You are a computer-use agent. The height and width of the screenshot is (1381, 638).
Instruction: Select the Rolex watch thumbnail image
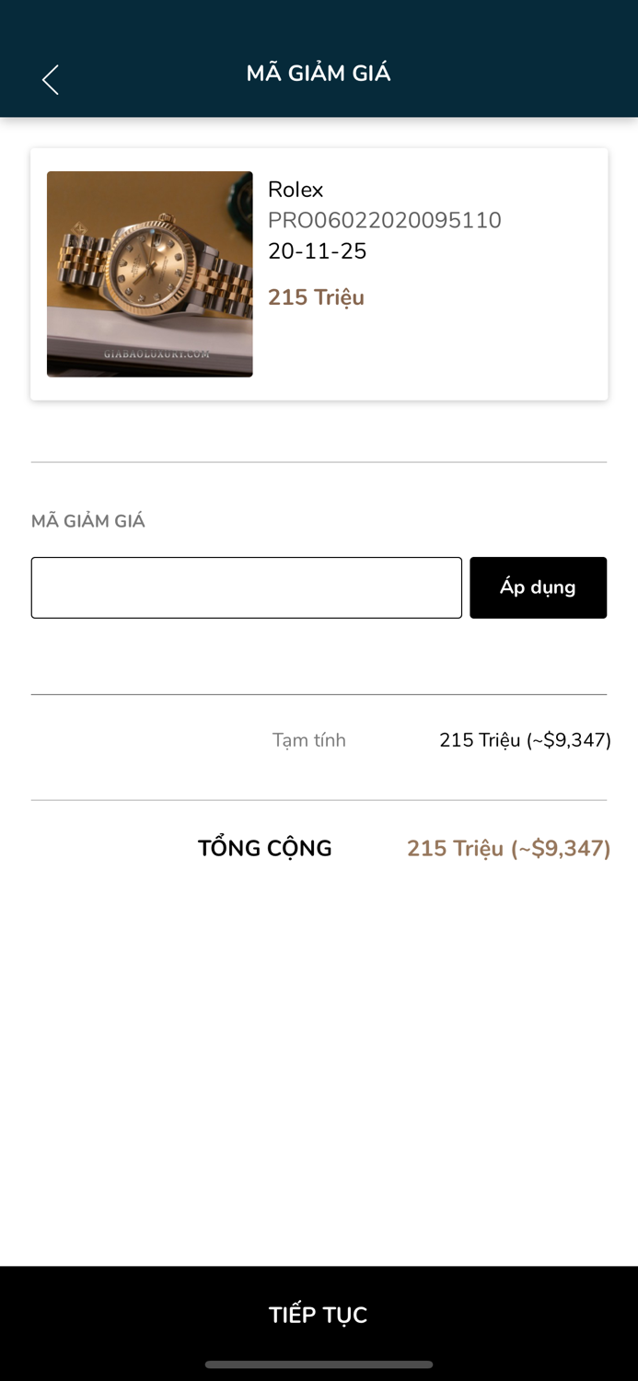pyautogui.click(x=149, y=273)
